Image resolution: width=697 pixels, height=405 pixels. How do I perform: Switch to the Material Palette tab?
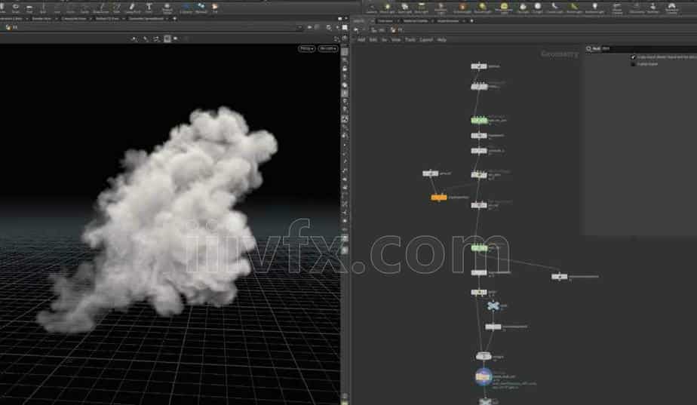tap(416, 21)
